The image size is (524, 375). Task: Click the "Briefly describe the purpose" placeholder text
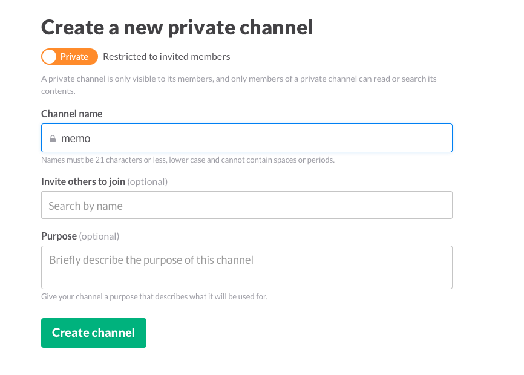151,260
